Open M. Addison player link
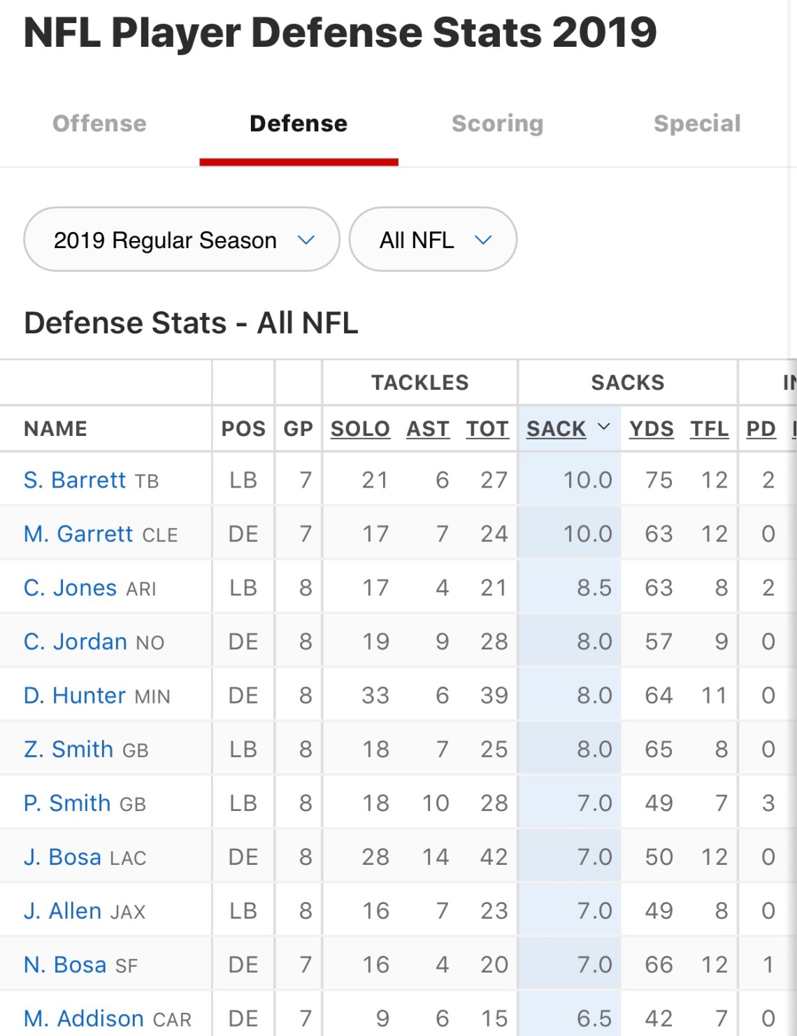Image resolution: width=797 pixels, height=1036 pixels. pyautogui.click(x=83, y=1019)
